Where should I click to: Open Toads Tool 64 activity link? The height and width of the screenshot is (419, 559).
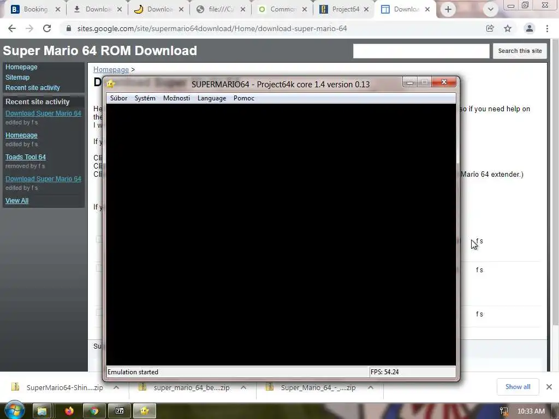(26, 157)
